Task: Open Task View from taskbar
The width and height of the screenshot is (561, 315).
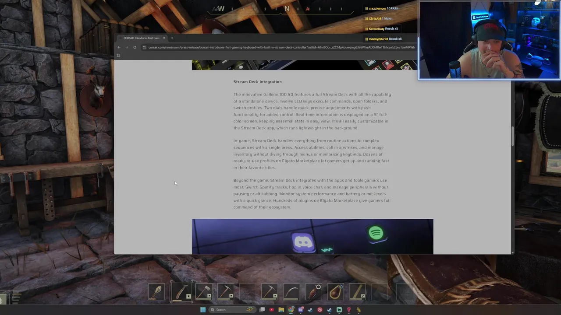Action: [262, 310]
